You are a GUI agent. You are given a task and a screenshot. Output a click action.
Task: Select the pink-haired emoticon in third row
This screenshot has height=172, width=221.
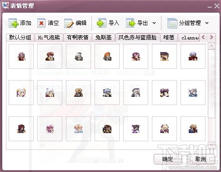point(50,129)
